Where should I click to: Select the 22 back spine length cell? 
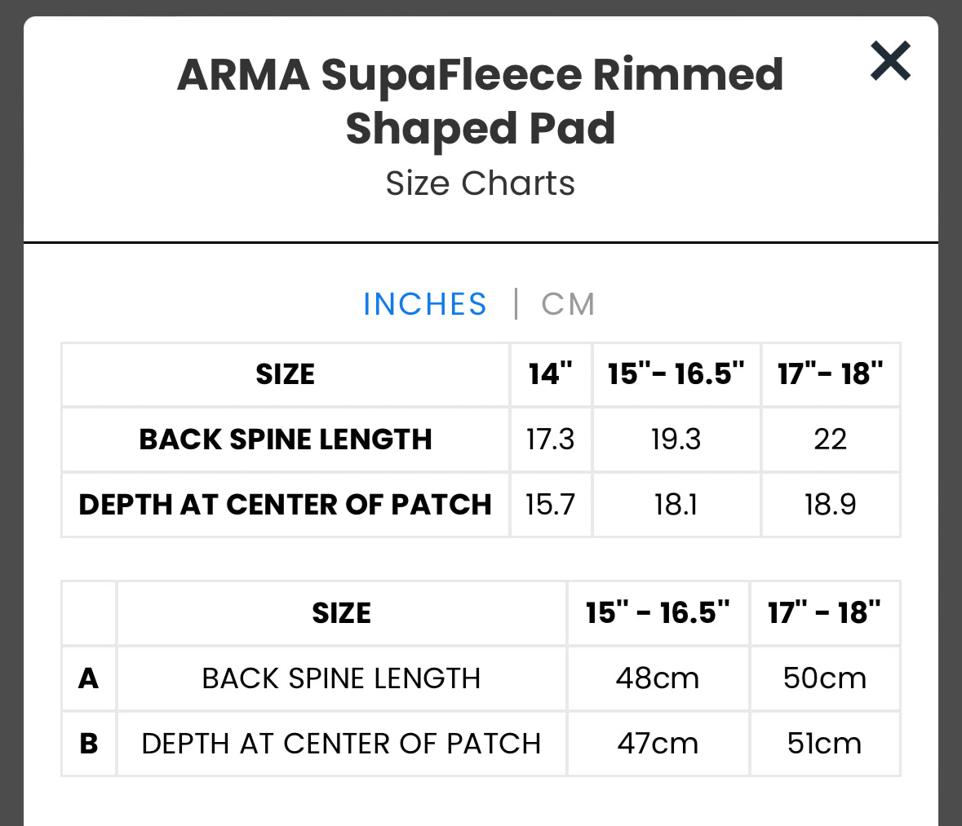point(830,440)
